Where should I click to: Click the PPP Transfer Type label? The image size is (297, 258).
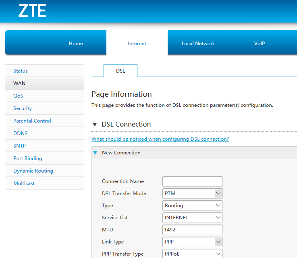click(123, 254)
